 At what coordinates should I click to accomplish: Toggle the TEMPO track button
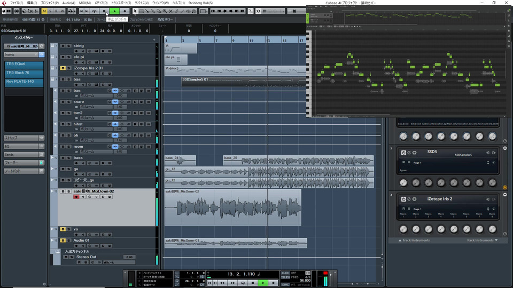tap(285, 277)
